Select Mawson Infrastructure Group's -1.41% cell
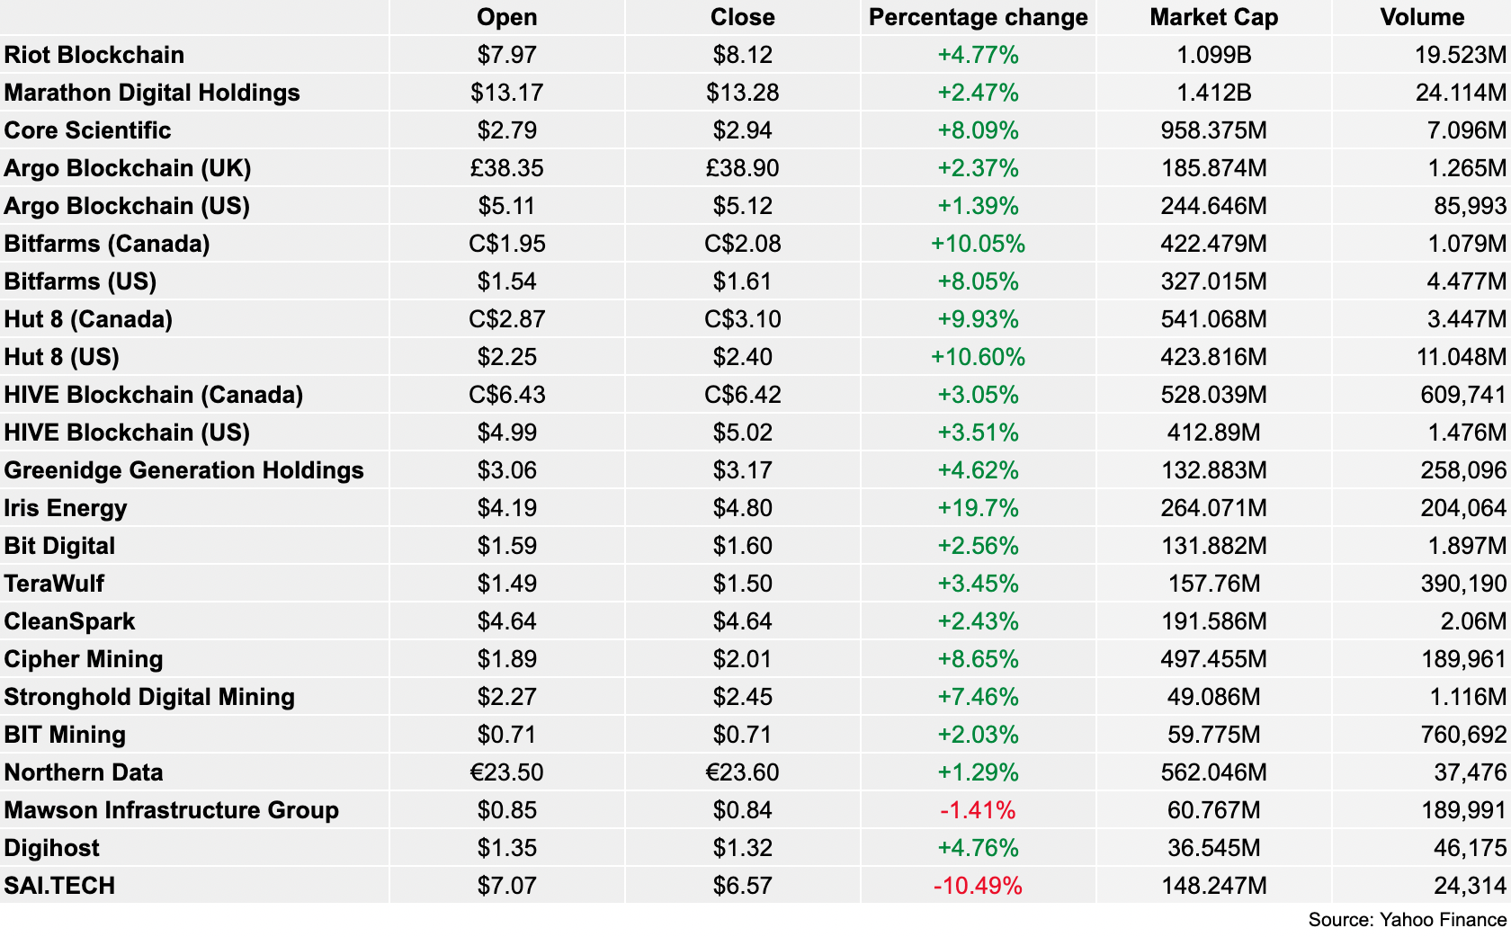1511x937 pixels. tap(978, 810)
